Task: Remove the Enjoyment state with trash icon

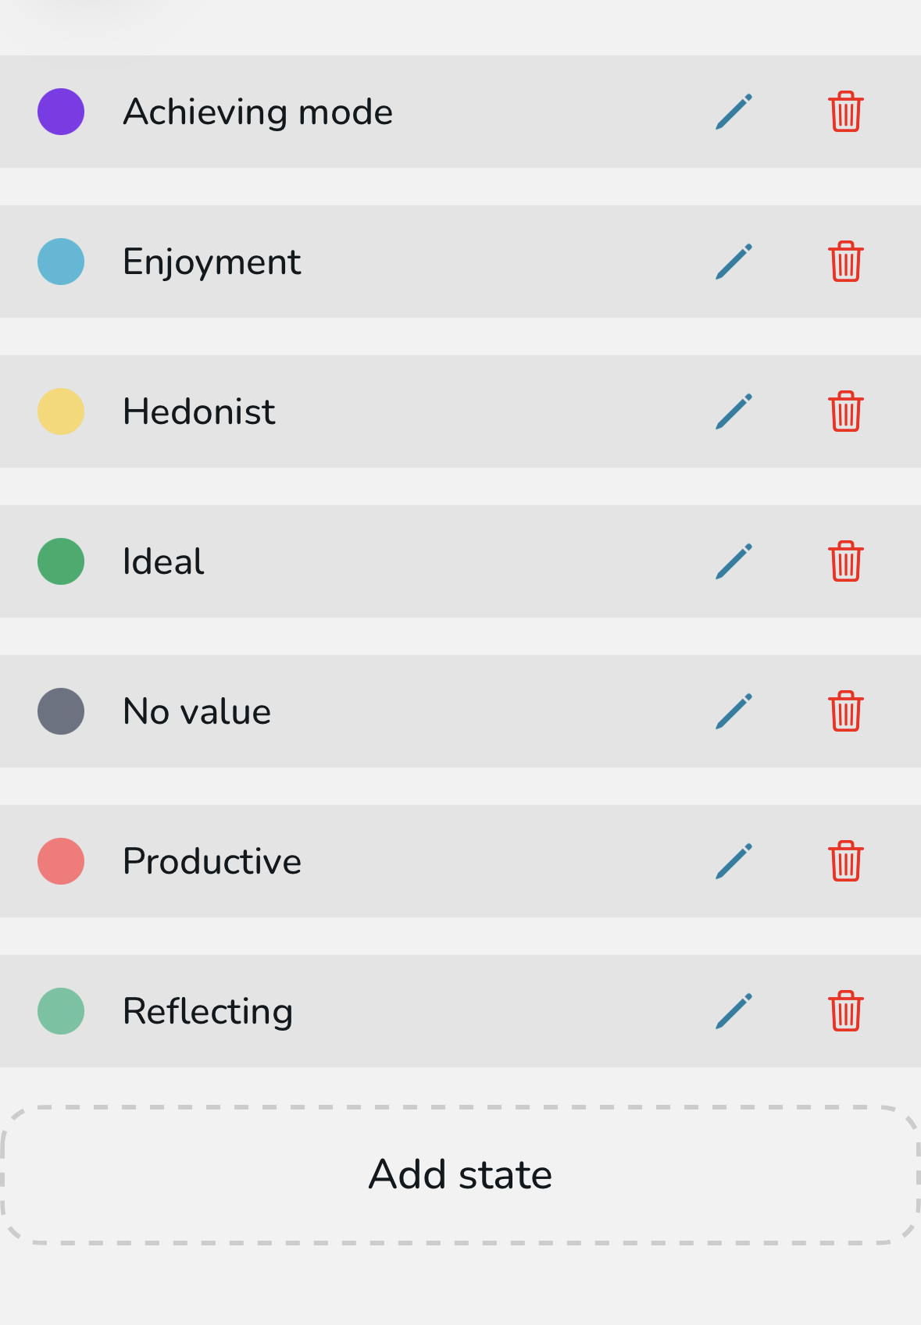Action: click(845, 262)
